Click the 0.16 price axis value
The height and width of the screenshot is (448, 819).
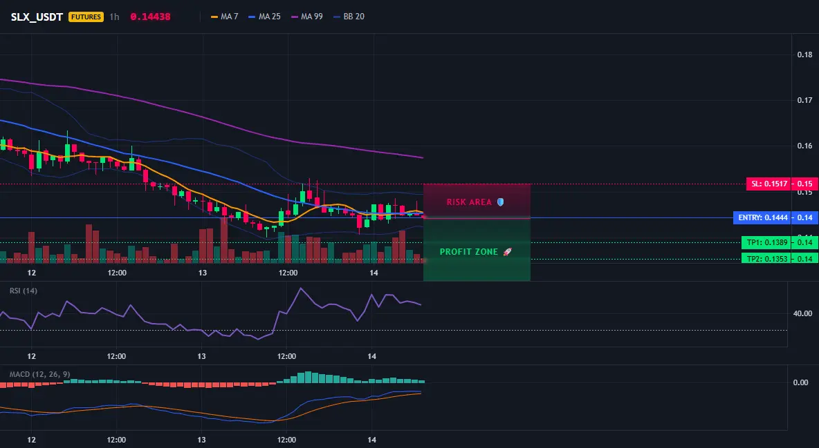coord(805,146)
